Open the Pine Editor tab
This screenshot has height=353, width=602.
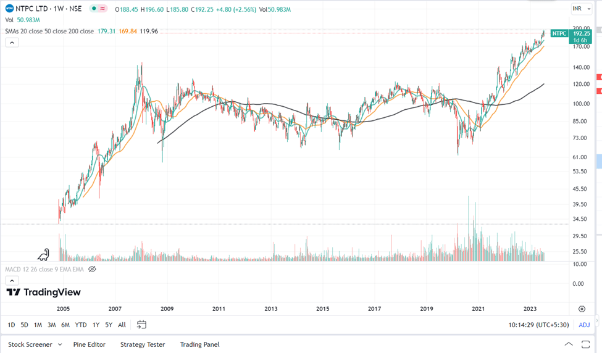(89, 344)
